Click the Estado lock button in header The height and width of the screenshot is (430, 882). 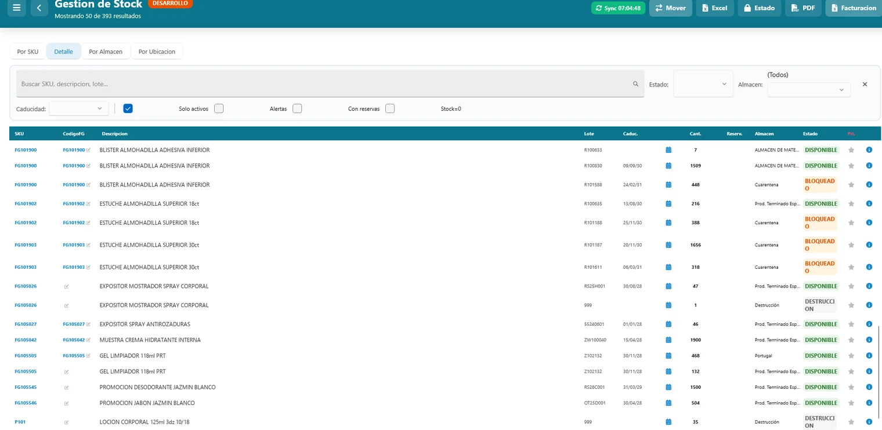[x=759, y=8]
